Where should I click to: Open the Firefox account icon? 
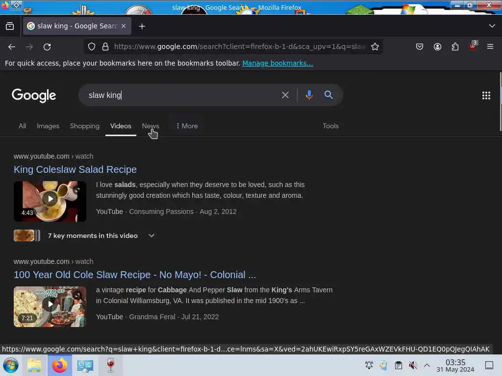click(x=437, y=47)
